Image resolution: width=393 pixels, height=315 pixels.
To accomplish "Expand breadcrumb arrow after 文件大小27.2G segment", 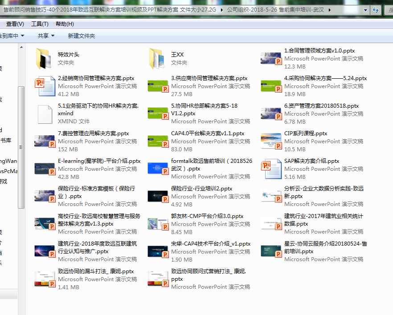I will click(x=221, y=10).
